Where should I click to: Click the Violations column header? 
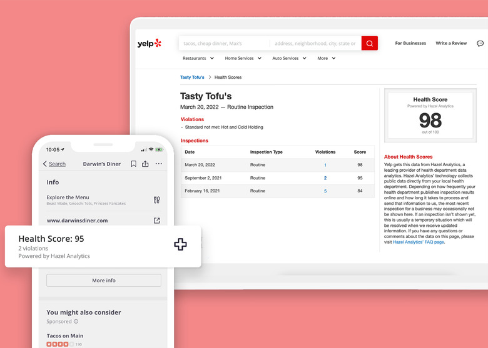[325, 152]
